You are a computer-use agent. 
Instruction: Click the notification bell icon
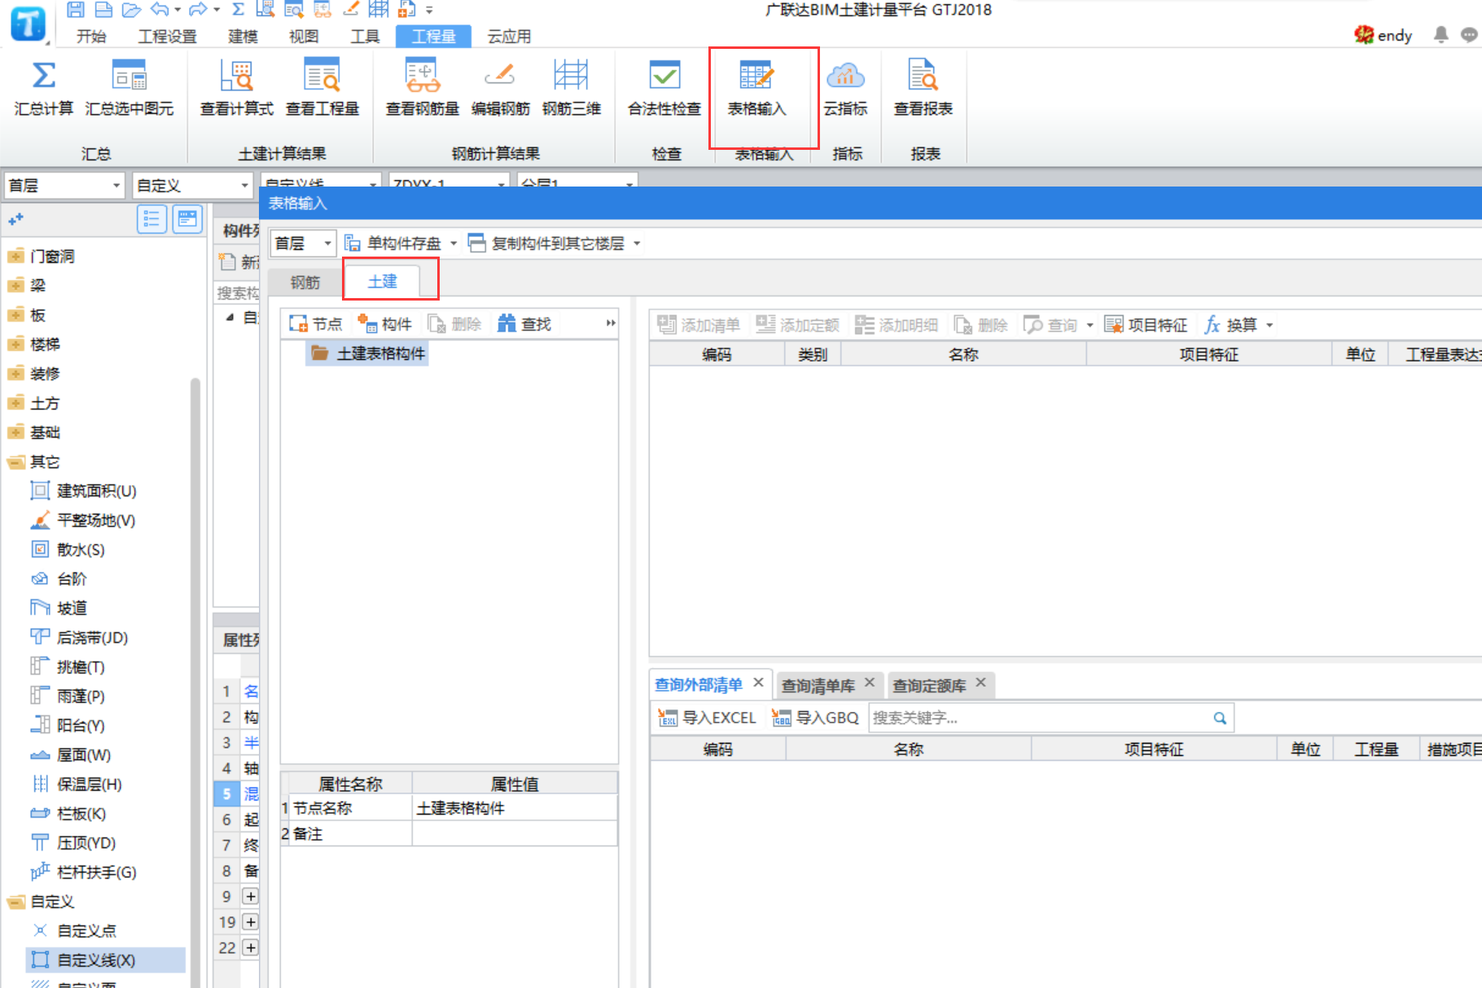1440,35
